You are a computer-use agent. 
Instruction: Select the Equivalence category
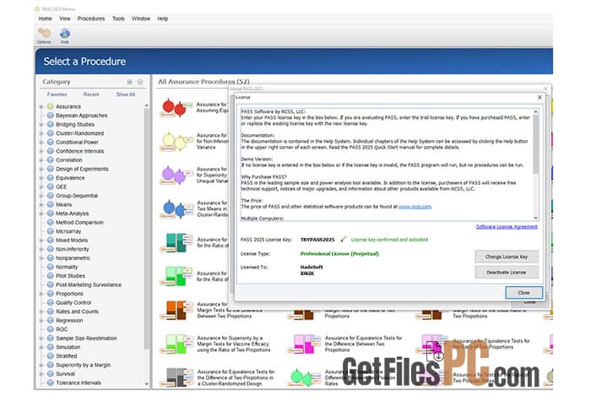click(70, 178)
